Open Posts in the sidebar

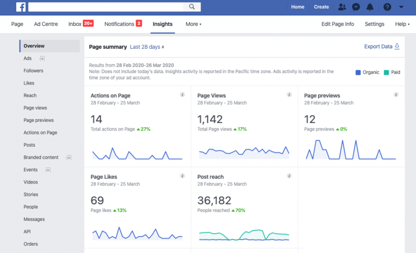pyautogui.click(x=29, y=145)
